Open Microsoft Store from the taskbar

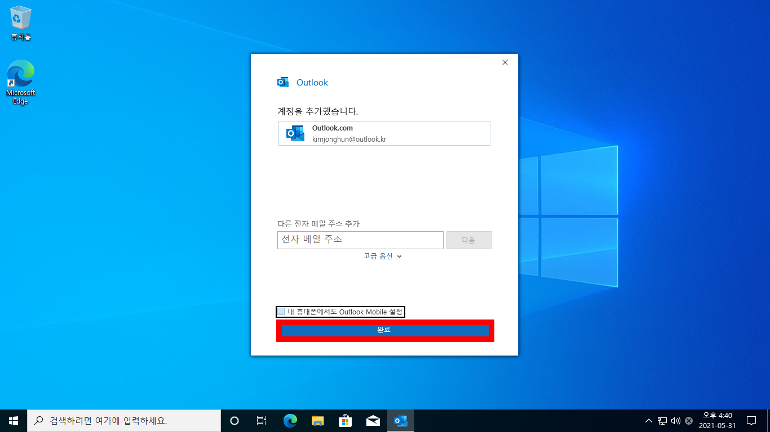coord(346,421)
